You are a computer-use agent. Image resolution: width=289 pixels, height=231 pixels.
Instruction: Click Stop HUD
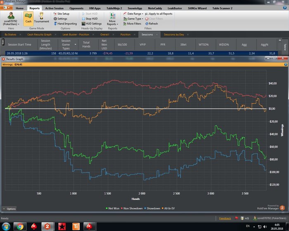(x=90, y=19)
